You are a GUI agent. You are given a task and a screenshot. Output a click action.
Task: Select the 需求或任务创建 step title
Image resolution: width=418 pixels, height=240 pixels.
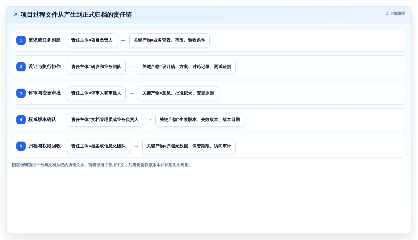pos(44,40)
